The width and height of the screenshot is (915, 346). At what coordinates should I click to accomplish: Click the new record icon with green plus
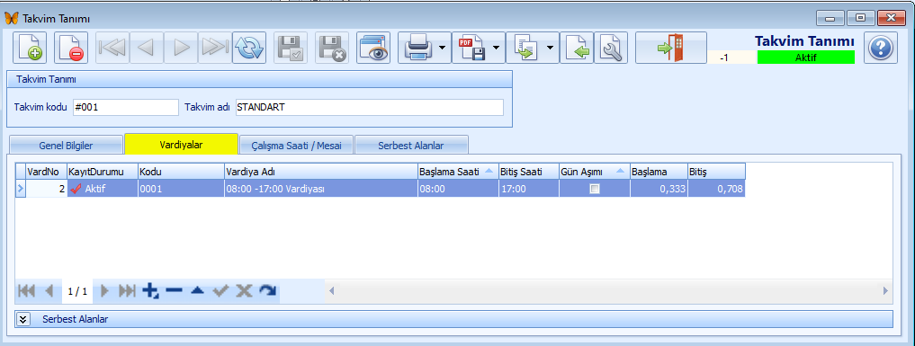coord(30,48)
